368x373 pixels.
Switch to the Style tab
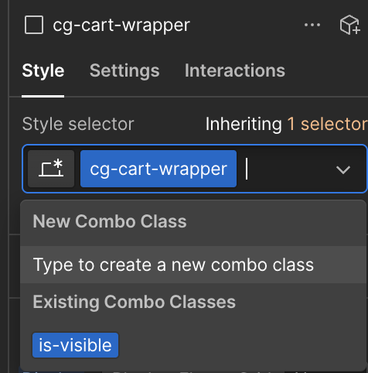coord(43,70)
